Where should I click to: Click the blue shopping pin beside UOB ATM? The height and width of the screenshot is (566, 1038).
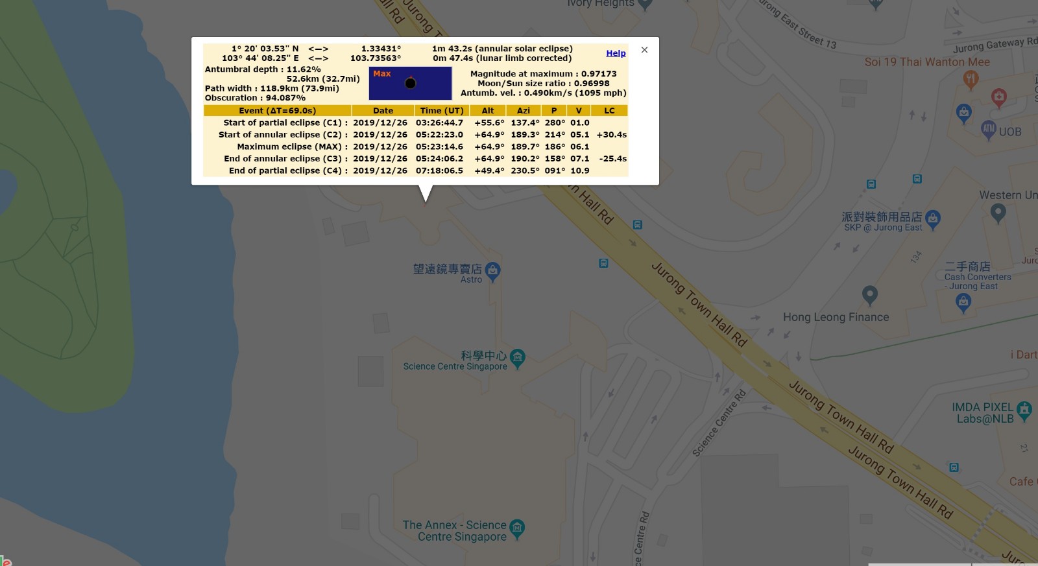coord(964,113)
